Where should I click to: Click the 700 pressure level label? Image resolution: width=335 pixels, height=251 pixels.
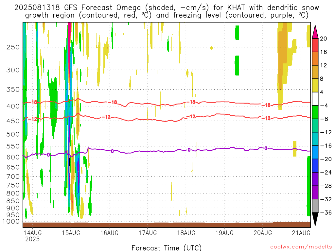click(13, 176)
